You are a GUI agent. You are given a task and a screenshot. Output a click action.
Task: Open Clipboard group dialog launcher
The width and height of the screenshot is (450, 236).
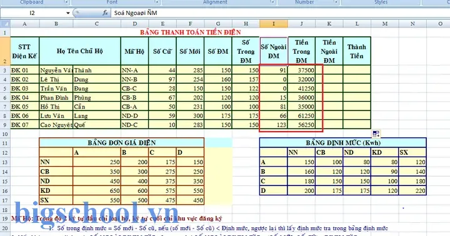click(x=66, y=2)
